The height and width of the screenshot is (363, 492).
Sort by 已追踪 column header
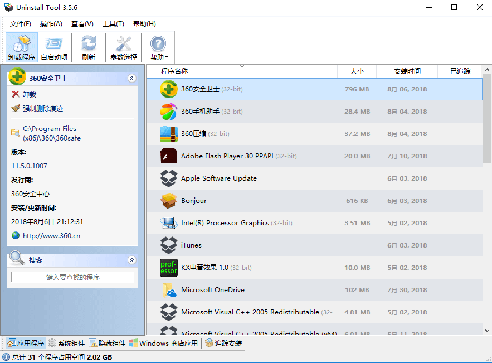[x=460, y=71]
